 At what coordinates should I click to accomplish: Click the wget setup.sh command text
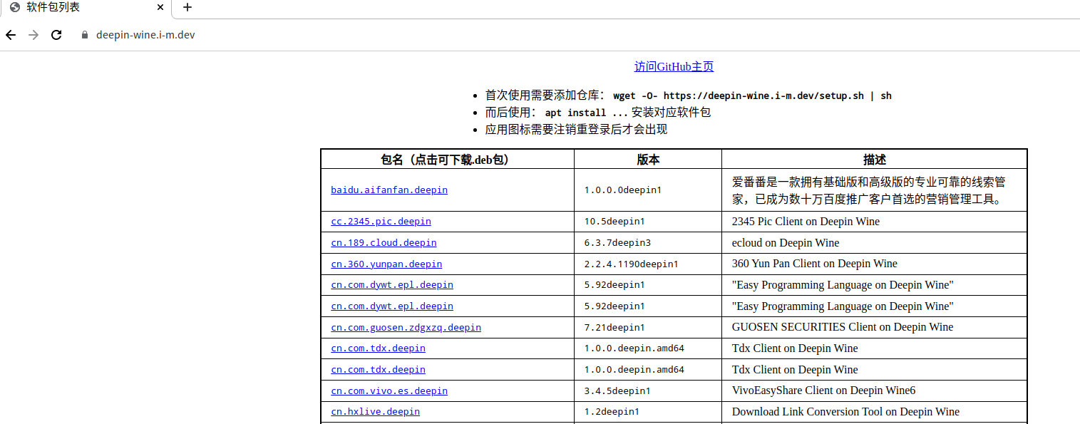tap(752, 95)
